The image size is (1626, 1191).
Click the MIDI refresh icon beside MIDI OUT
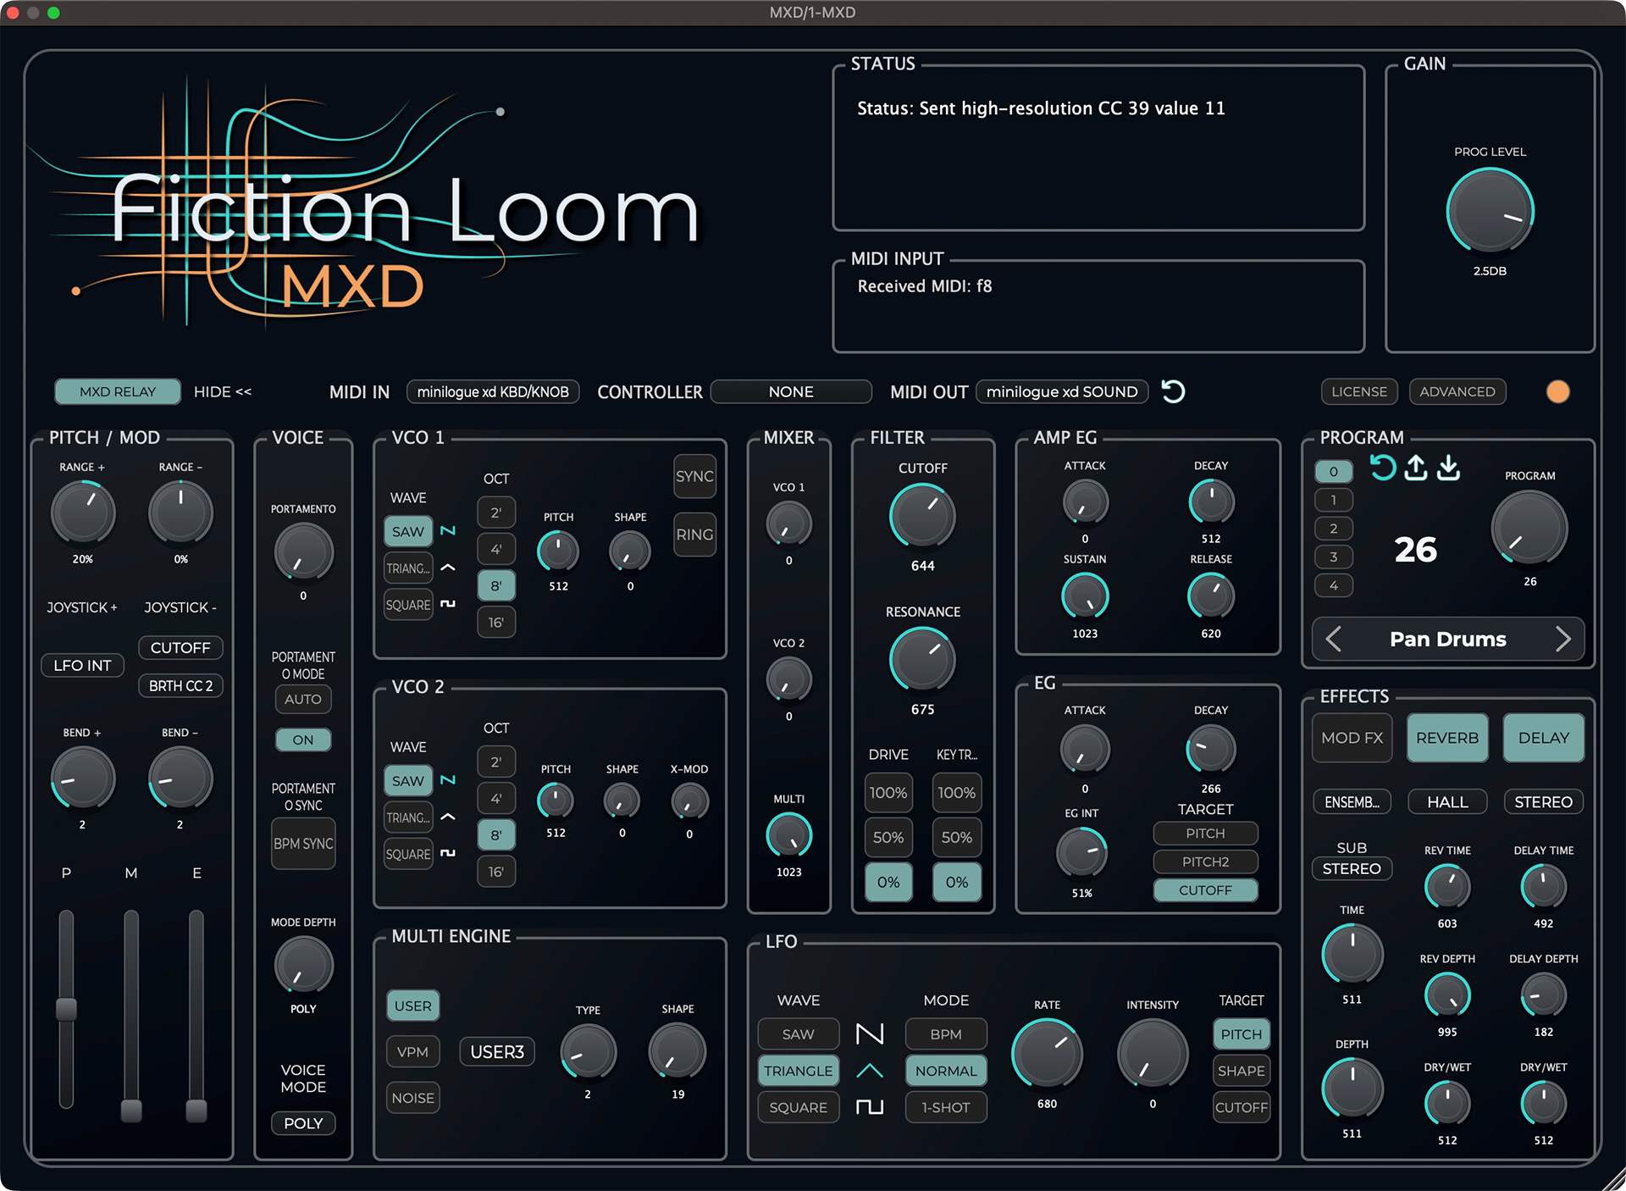[1173, 391]
